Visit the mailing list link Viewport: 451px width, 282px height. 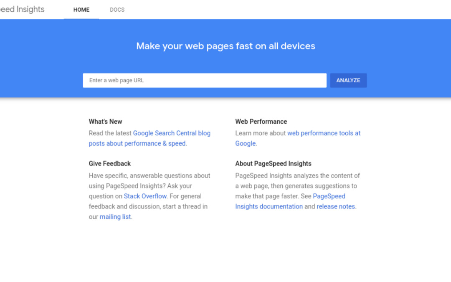click(115, 217)
